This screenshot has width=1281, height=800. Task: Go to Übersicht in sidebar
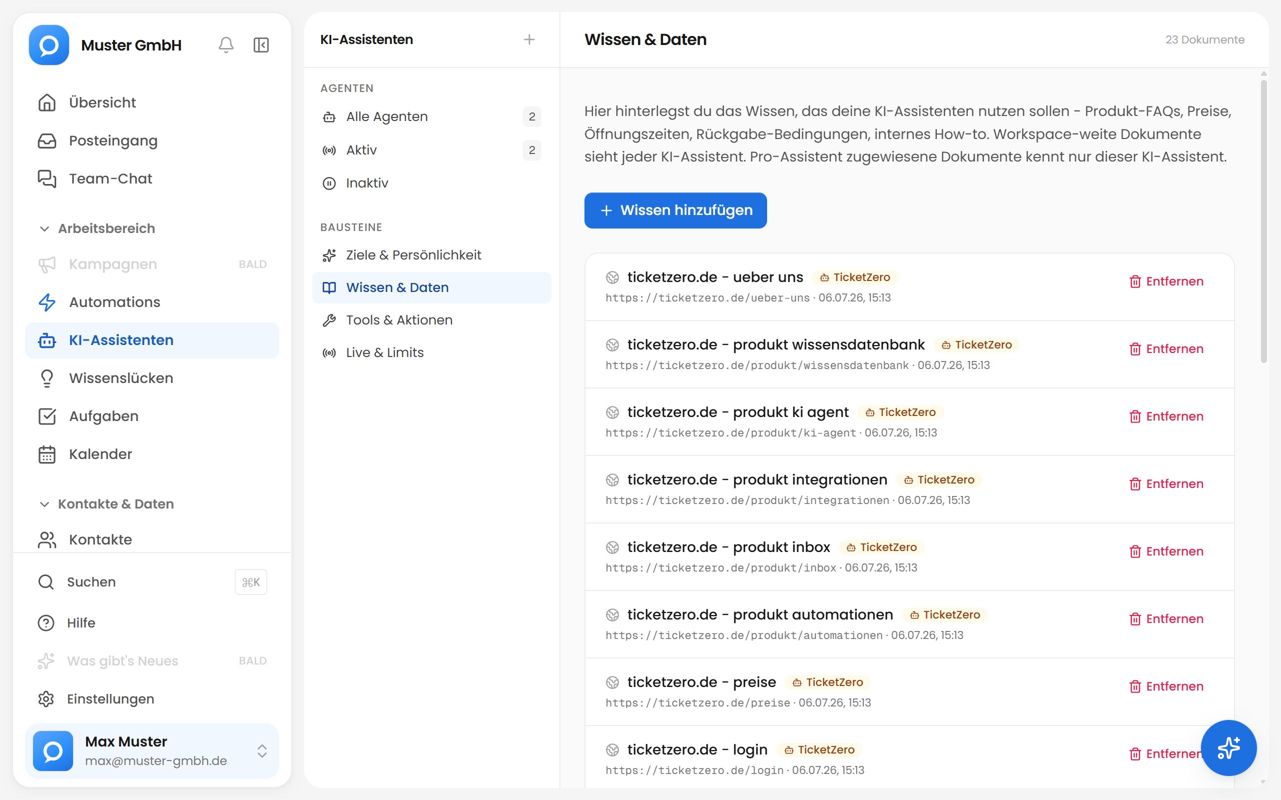(152, 102)
